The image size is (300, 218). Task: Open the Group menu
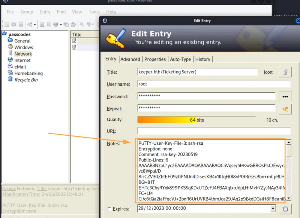[x=27, y=12]
